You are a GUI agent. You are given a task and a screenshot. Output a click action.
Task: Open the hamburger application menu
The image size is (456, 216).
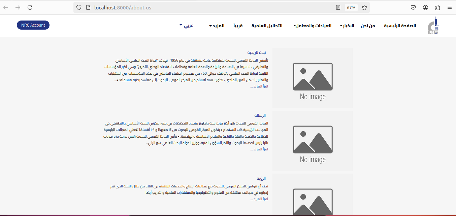(x=449, y=7)
